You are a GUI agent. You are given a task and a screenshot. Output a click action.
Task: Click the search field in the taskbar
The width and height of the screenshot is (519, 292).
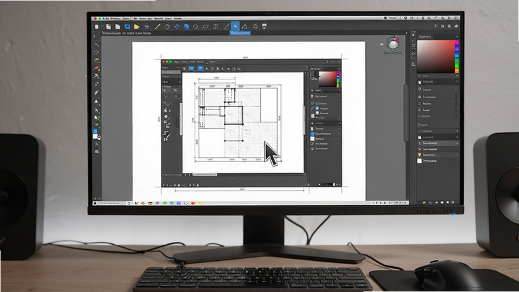(112, 203)
